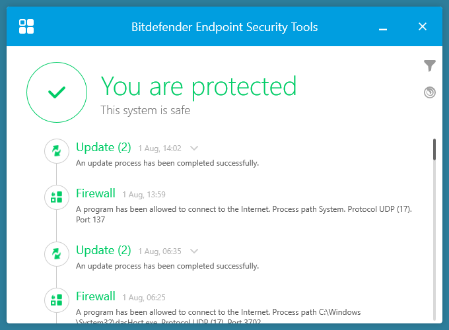Close the Bitdefender Endpoint Security Tools window
The image size is (449, 330).
point(423,27)
